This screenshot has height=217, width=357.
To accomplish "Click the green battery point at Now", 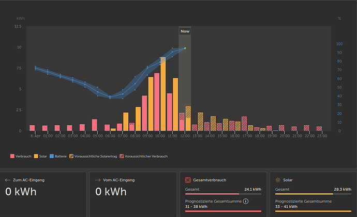I will 185,48.
